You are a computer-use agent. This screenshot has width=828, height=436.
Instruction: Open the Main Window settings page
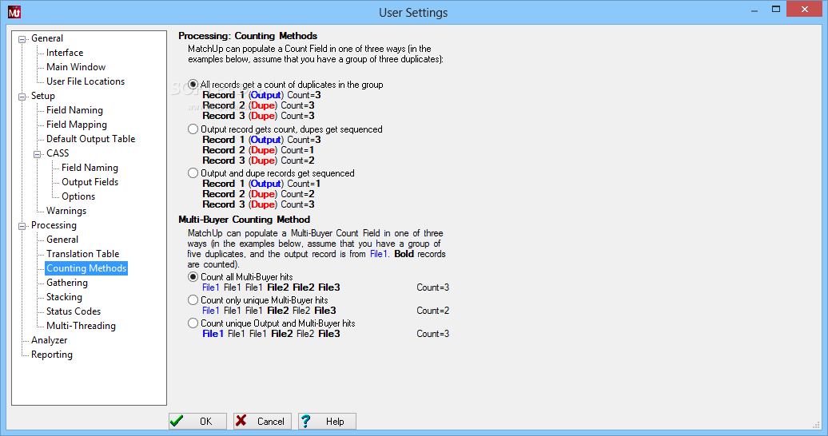(x=76, y=66)
